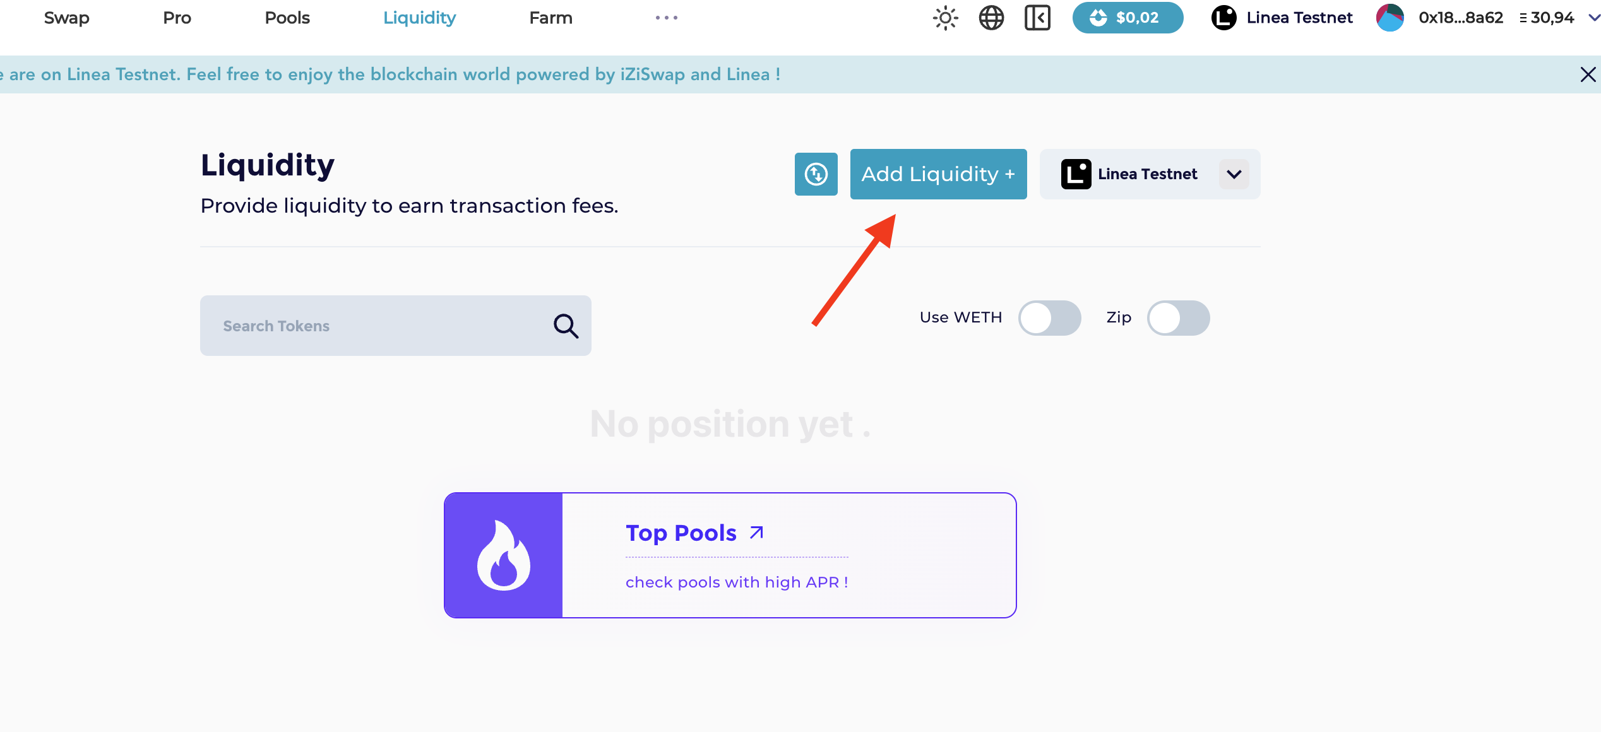1601x732 pixels.
Task: Click the magnifying glass search icon
Action: coord(566,326)
